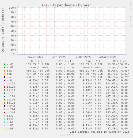
Task: Click the 'zd176' device label
Action: pyautogui.click(x=11, y=100)
